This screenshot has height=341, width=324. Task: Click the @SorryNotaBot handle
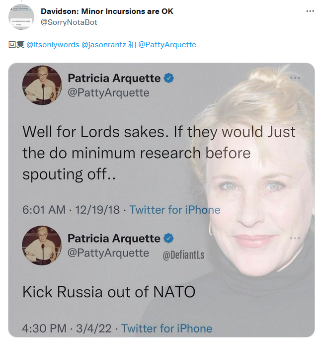click(69, 22)
